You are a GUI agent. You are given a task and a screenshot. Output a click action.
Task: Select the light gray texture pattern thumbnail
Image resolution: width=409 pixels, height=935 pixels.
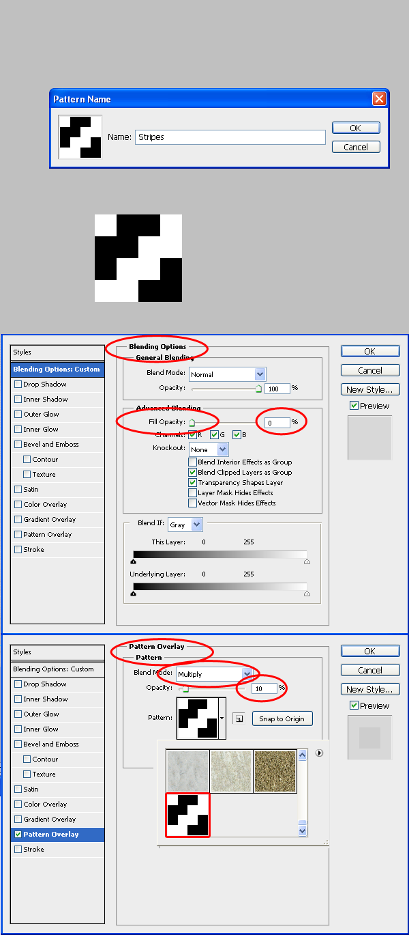(188, 772)
